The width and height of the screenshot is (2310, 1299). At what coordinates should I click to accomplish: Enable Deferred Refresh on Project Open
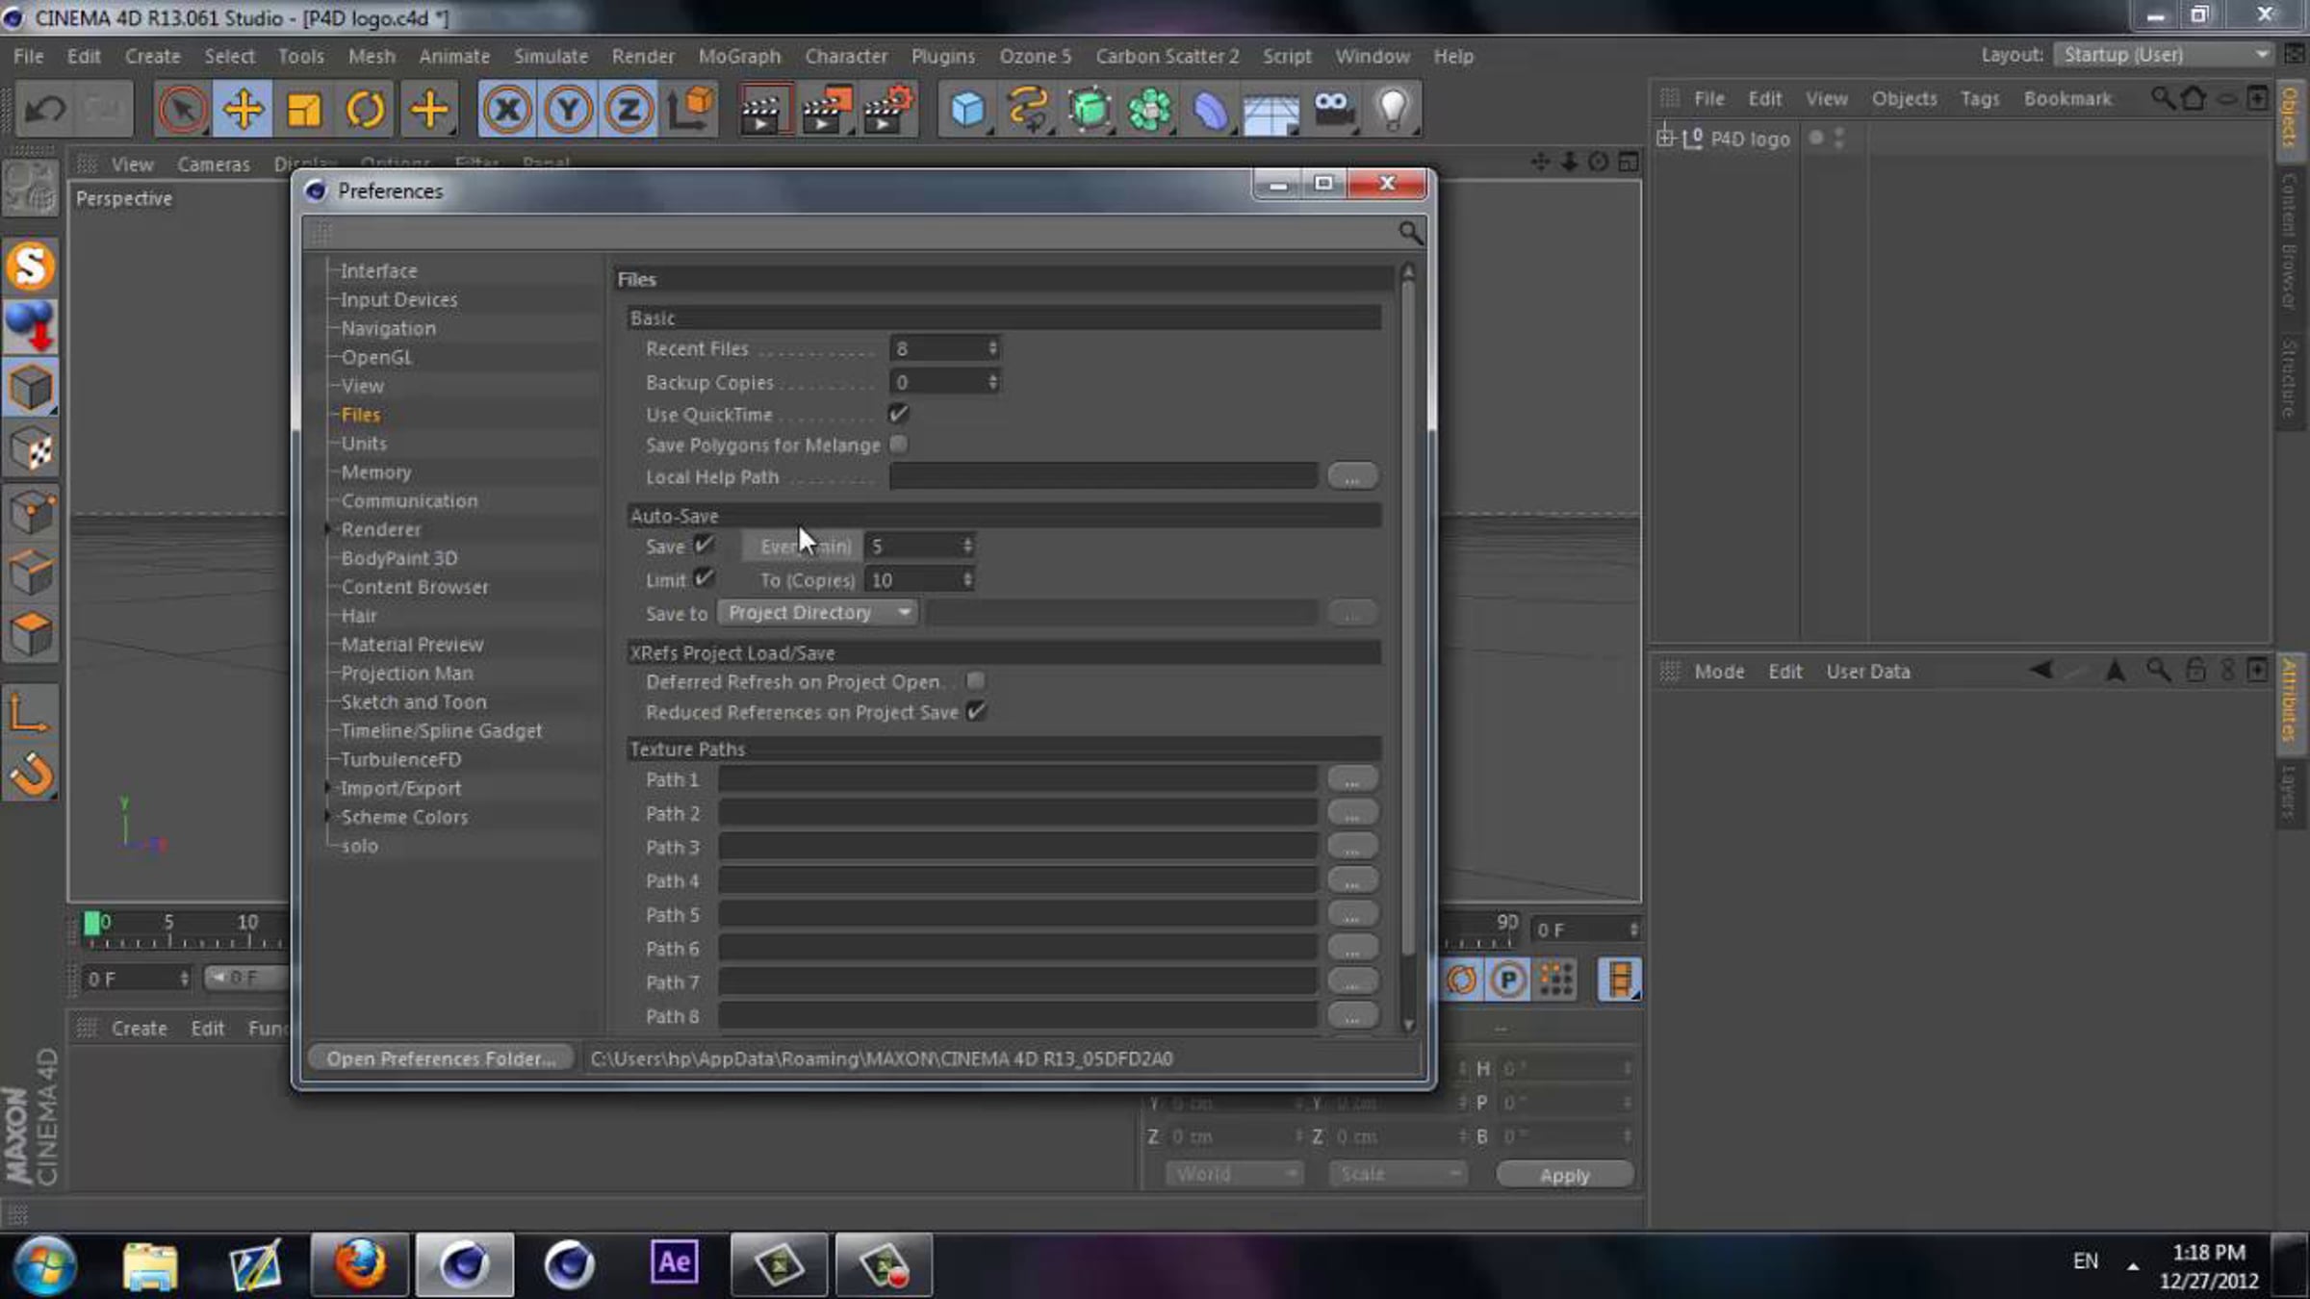pyautogui.click(x=975, y=681)
